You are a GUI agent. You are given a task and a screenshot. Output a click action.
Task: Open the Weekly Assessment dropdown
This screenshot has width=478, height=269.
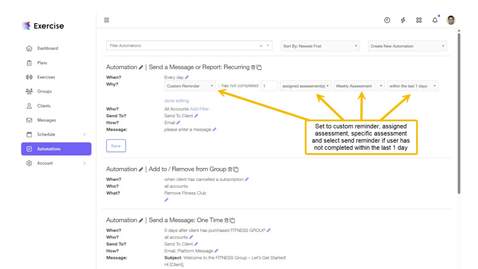[359, 85]
